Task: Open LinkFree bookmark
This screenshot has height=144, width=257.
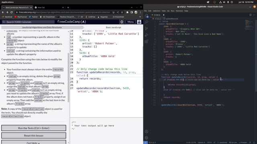Action: [x=90, y=17]
